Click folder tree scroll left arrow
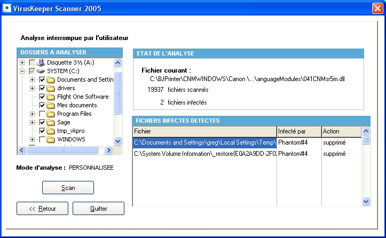The height and width of the screenshot is (238, 386). pyautogui.click(x=22, y=150)
